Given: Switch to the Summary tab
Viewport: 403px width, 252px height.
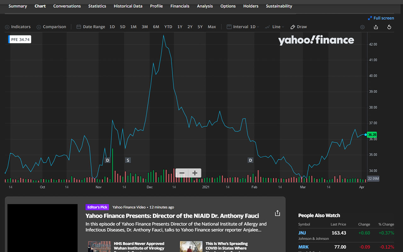Looking at the screenshot, I should click(18, 6).
